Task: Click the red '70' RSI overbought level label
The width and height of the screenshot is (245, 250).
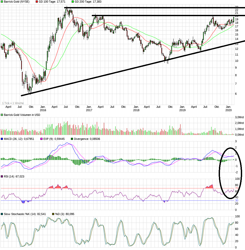Action: point(237,188)
